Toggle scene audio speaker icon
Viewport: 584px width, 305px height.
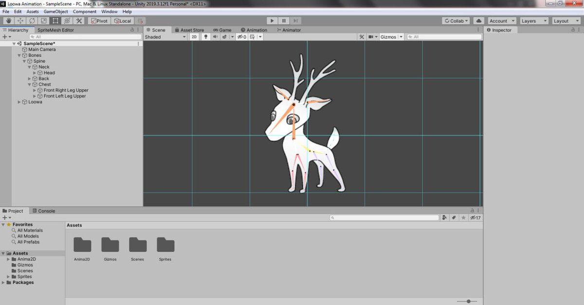point(215,37)
